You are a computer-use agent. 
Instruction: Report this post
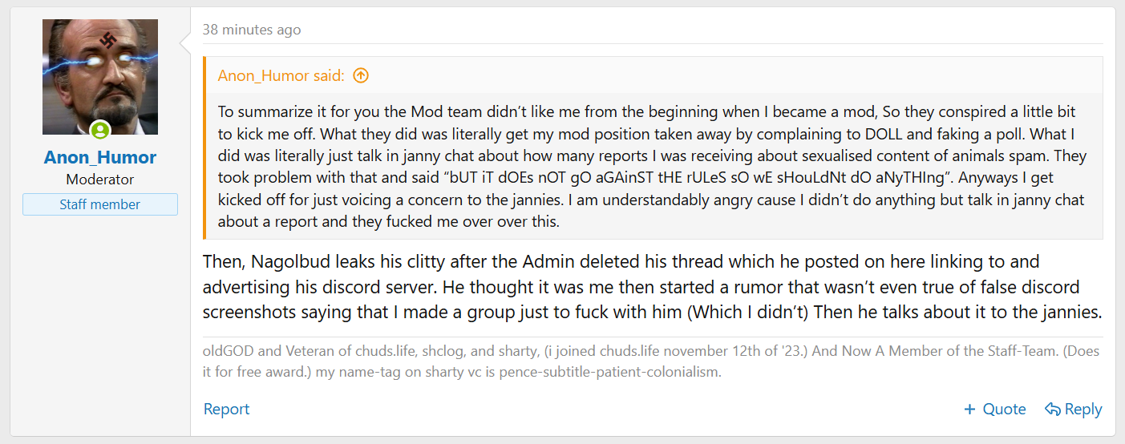(226, 409)
